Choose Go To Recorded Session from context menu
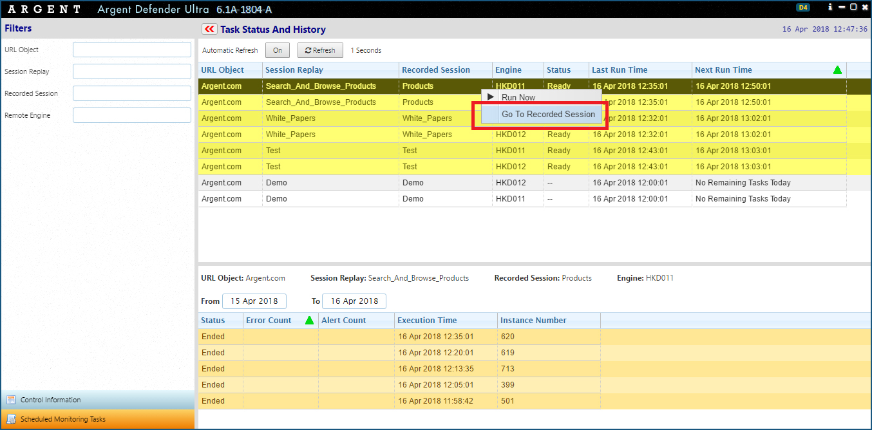Image resolution: width=872 pixels, height=430 pixels. tap(547, 114)
